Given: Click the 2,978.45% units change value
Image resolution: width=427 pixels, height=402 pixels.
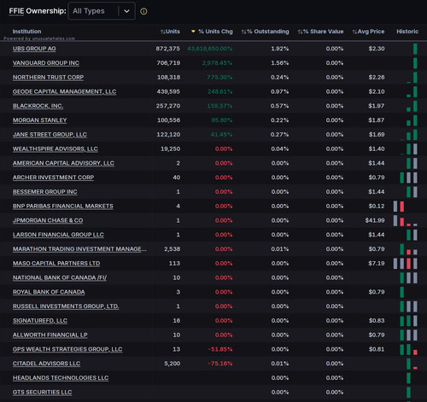Looking at the screenshot, I should [217, 63].
